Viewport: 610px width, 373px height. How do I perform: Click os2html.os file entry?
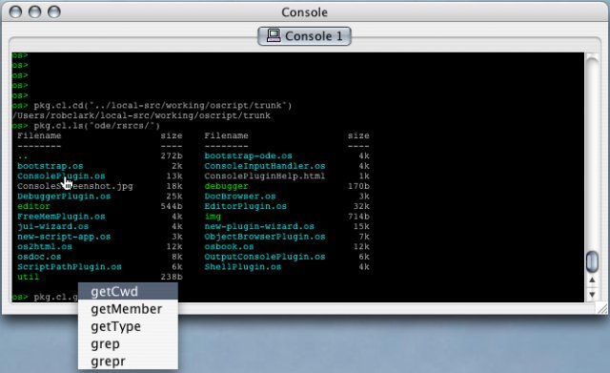(x=45, y=247)
